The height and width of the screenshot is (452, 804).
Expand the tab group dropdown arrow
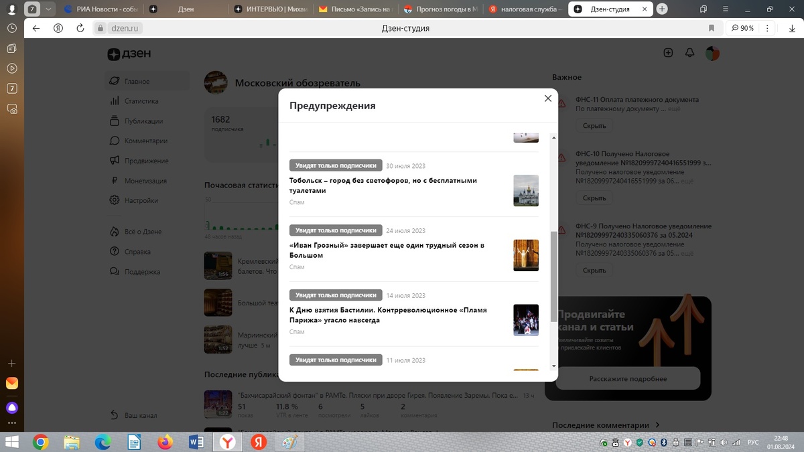[48, 9]
